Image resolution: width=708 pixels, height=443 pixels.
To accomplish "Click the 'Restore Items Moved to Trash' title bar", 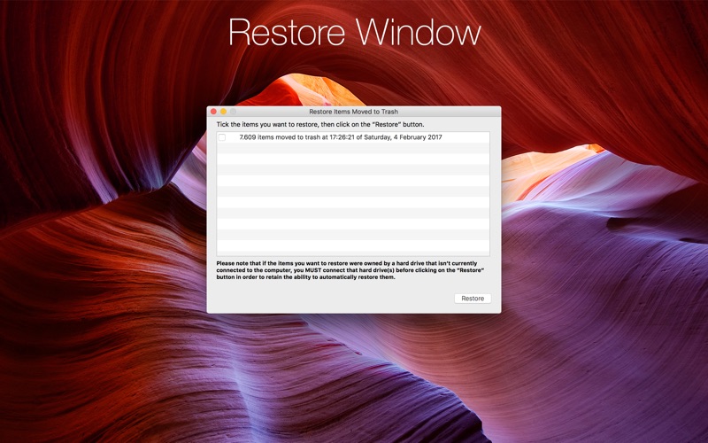I will click(x=353, y=112).
